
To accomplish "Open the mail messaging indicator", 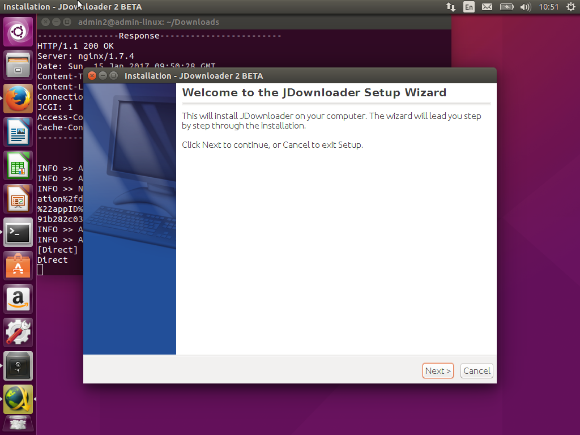I will (487, 7).
